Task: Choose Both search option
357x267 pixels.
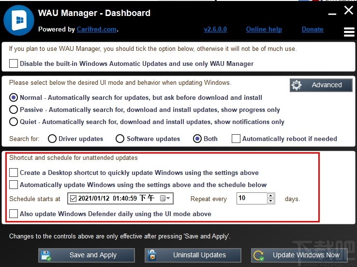Action: 197,139
